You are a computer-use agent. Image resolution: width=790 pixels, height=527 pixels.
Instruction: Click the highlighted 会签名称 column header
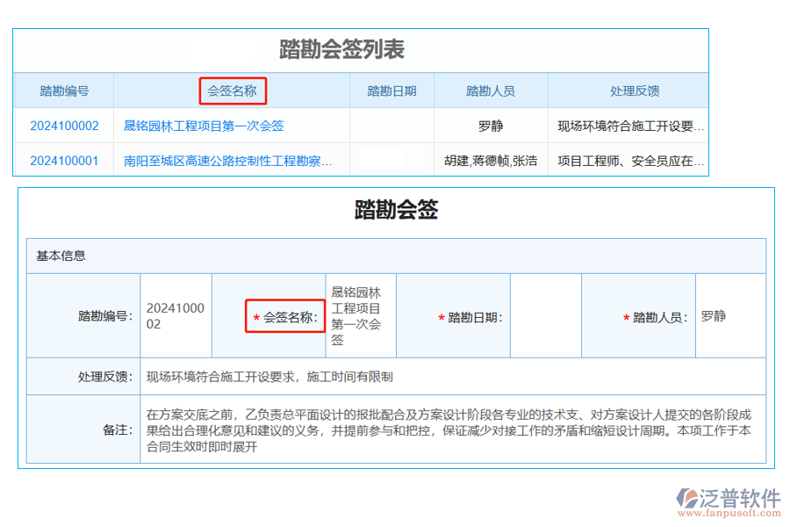[233, 90]
